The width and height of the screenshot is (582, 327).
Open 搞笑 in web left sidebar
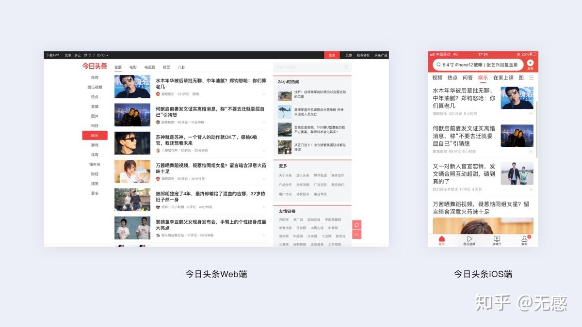tap(95, 184)
